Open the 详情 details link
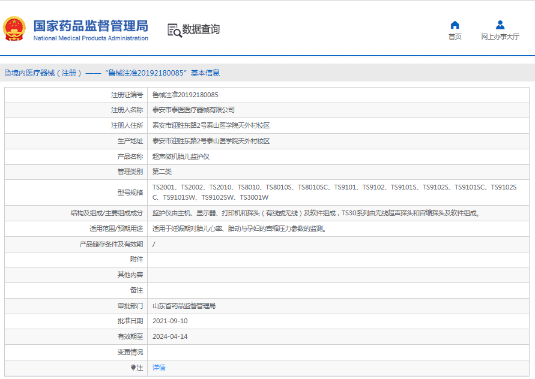 (159, 368)
